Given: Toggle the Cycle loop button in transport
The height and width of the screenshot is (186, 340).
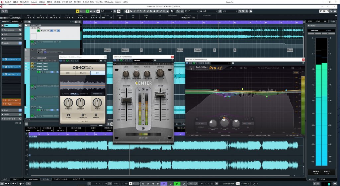Looking at the screenshot, I should [x=163, y=183].
